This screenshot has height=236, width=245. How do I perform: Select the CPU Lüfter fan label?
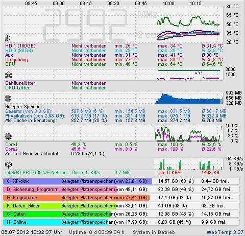[17, 88]
